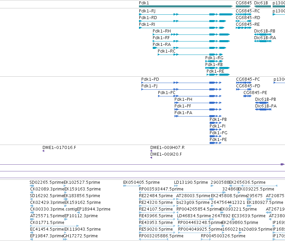The image size is (285, 241).
Task: Select transcript Pdk1-RE
Action: click(x=218, y=75)
